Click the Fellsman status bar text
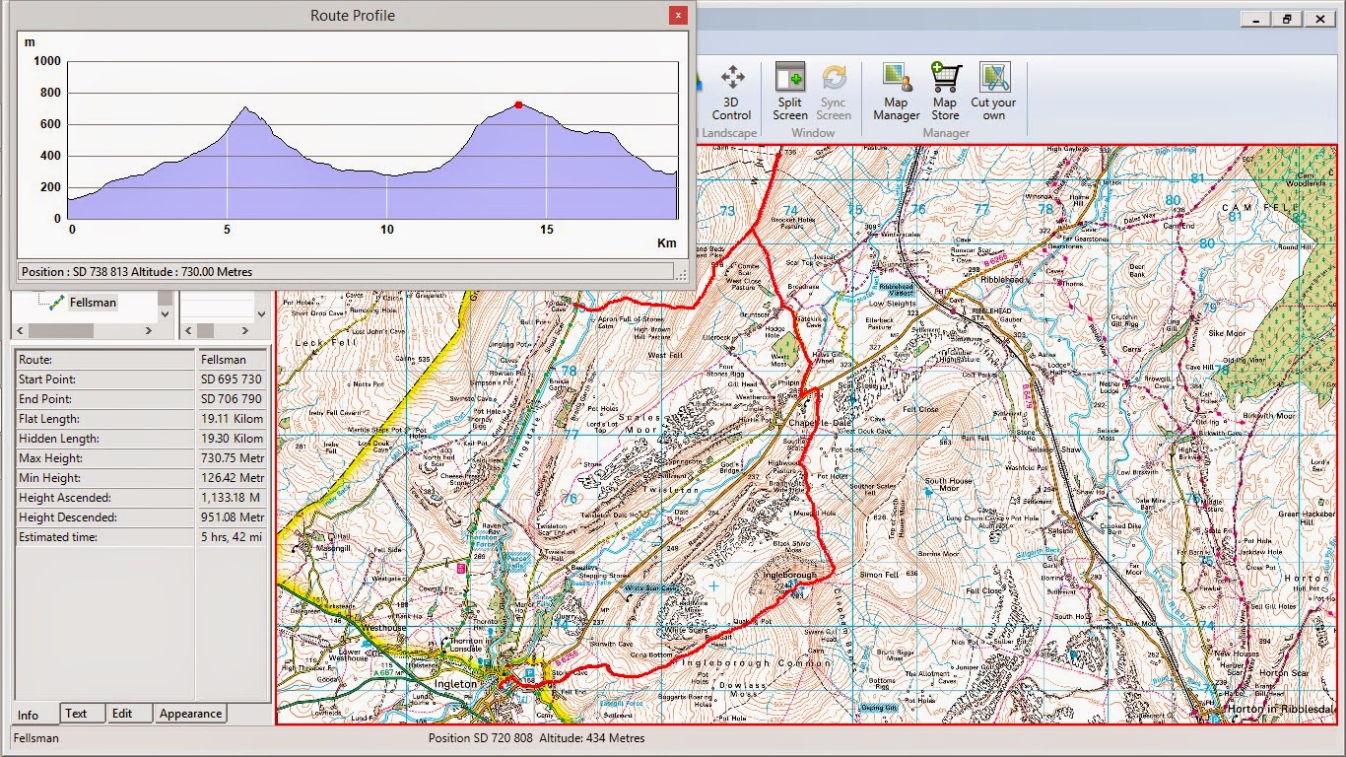The image size is (1346, 757). (38, 738)
